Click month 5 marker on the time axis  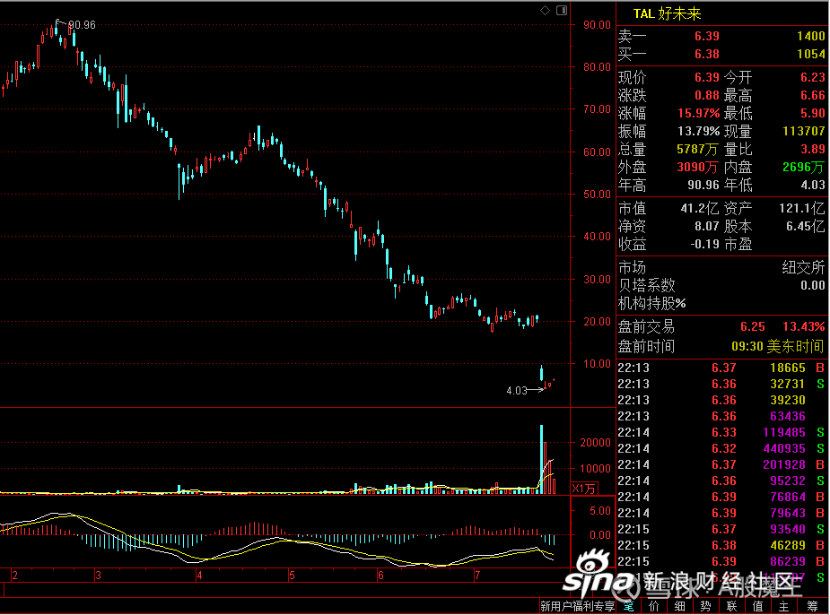292,576
